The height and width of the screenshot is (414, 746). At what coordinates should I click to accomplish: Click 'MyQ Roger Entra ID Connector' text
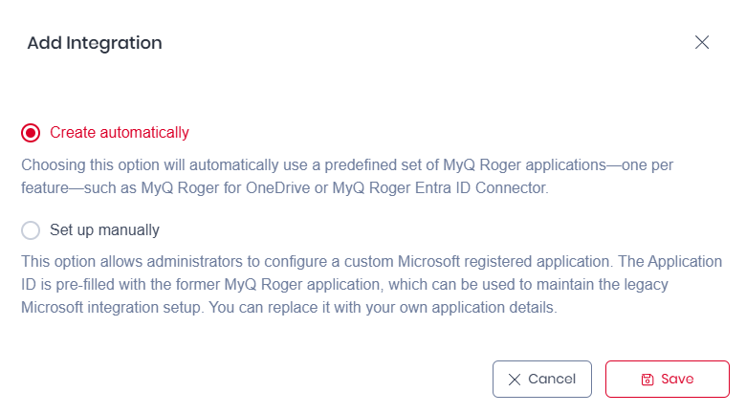[439, 188]
